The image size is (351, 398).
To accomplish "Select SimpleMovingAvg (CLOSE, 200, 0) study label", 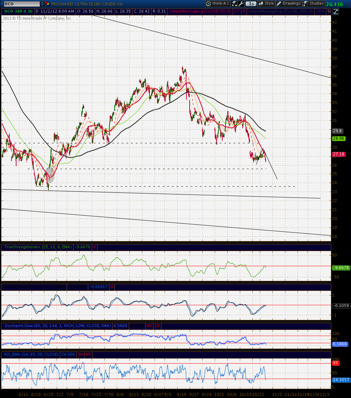I will (280, 11).
